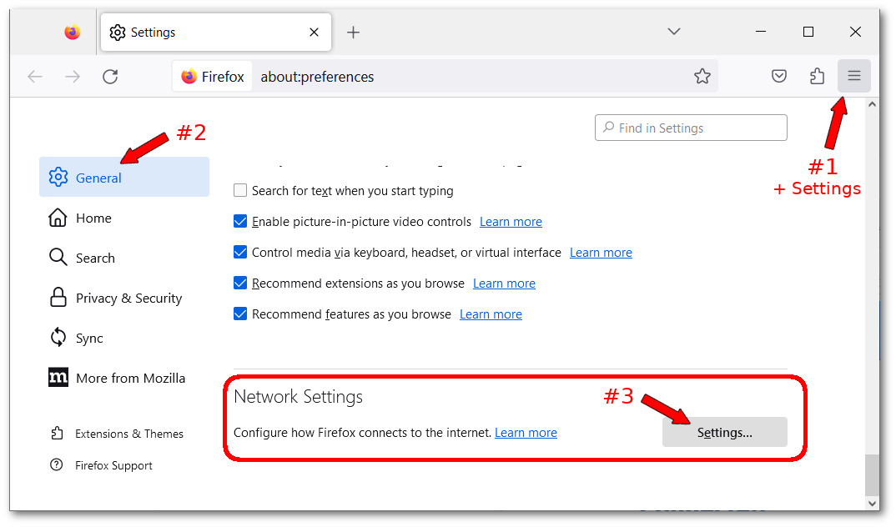Click the forward navigation arrow

click(x=73, y=76)
